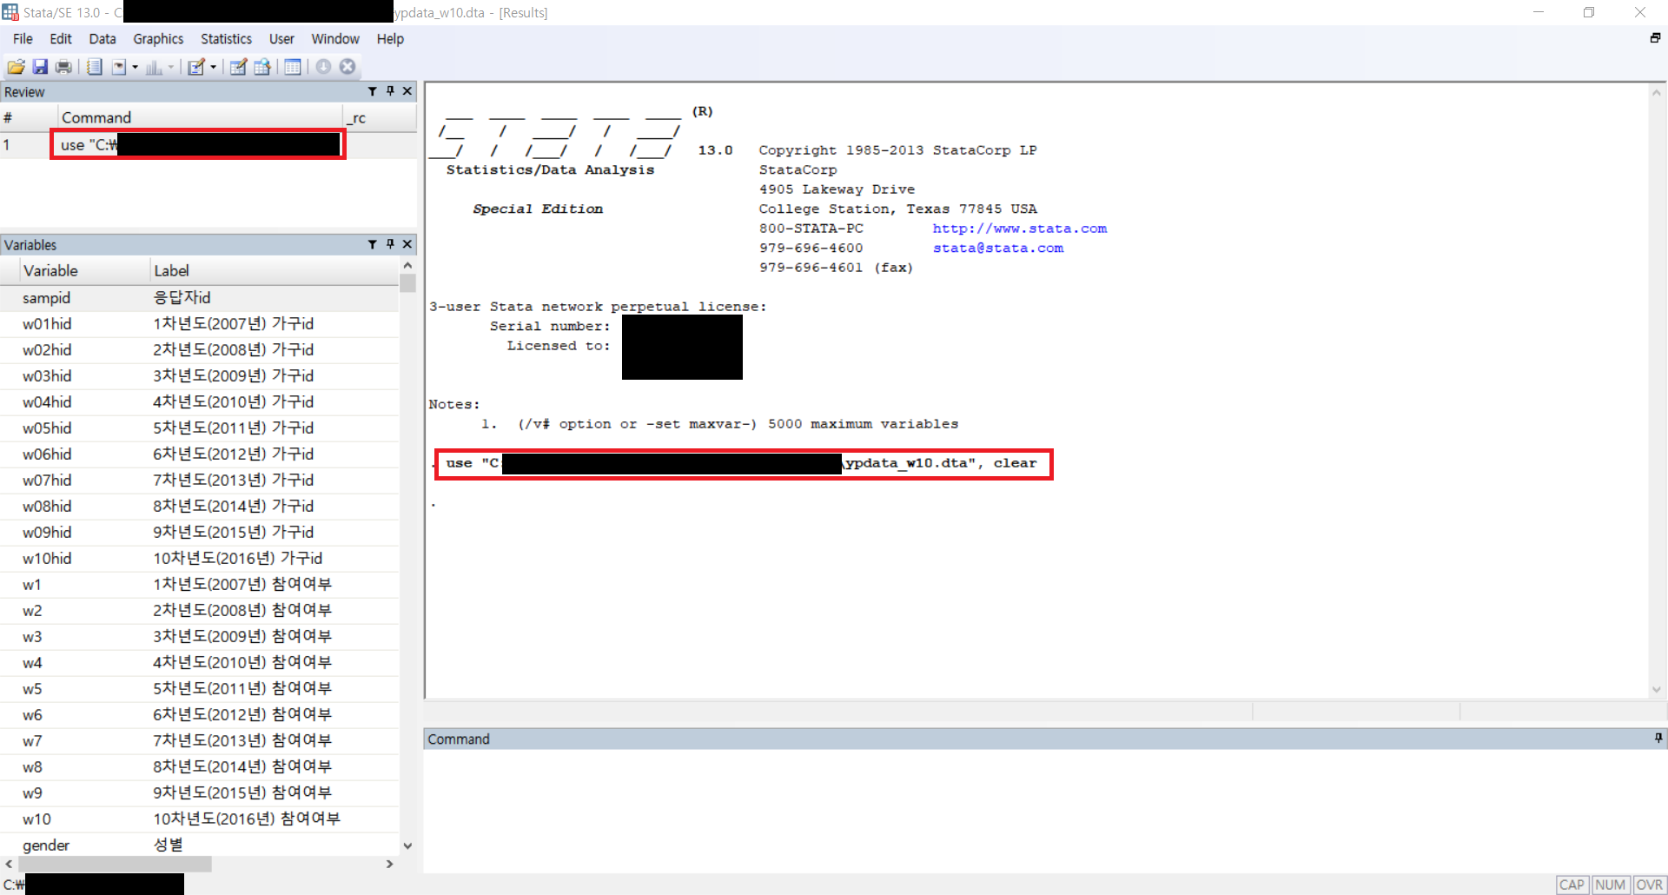Click the restore child window button below title bar
The image size is (1668, 895).
1655,38
